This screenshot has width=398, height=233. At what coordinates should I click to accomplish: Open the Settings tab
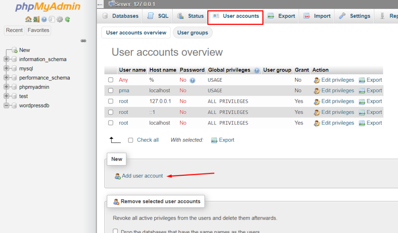(x=354, y=16)
